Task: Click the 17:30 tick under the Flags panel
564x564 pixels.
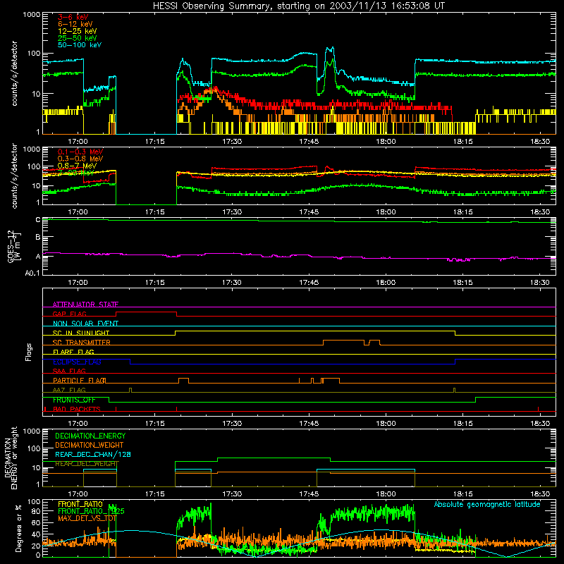Action: point(232,424)
